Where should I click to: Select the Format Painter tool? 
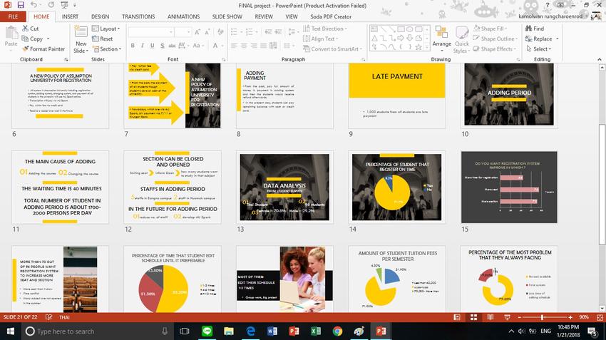click(x=43, y=48)
